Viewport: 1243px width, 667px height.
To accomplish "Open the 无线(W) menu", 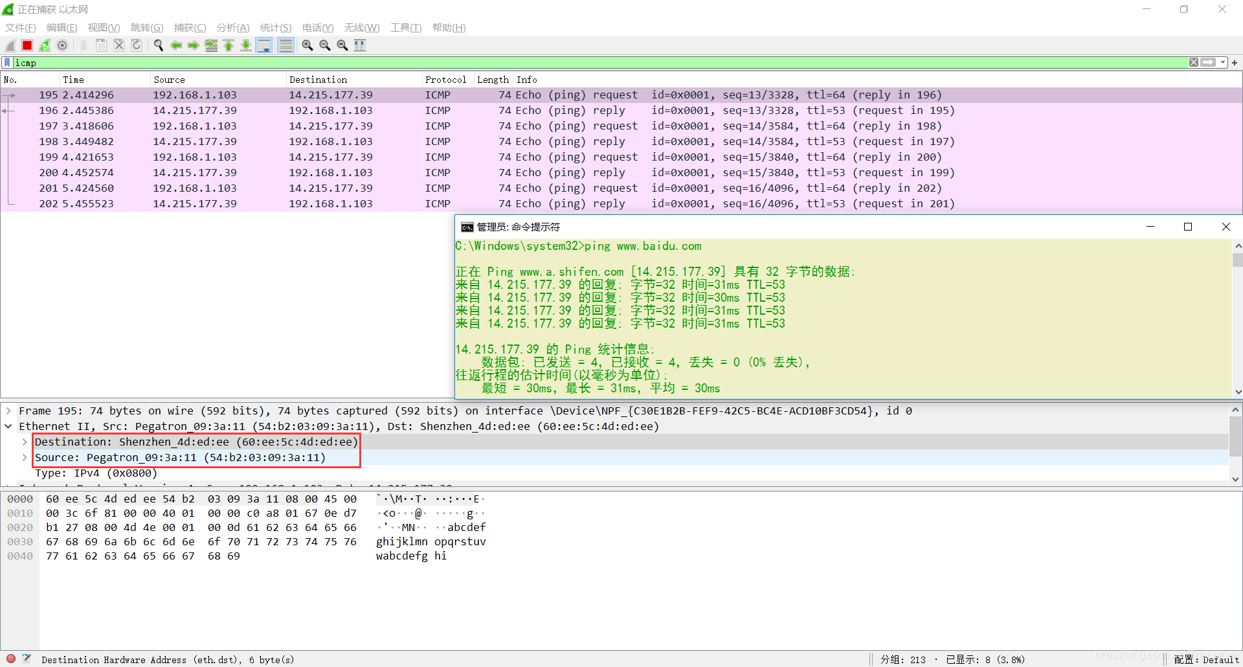I will click(362, 27).
